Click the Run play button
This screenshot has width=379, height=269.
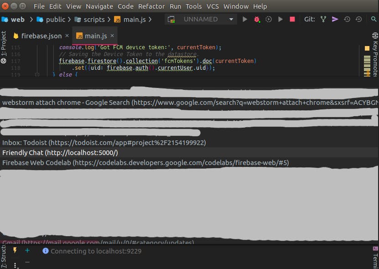(245, 19)
